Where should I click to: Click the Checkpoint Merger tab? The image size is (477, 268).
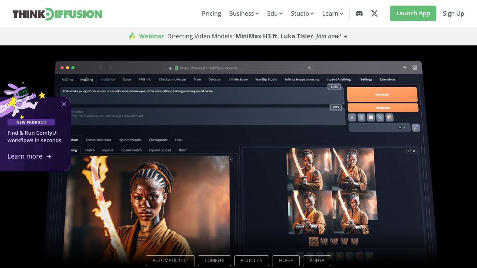pos(173,79)
